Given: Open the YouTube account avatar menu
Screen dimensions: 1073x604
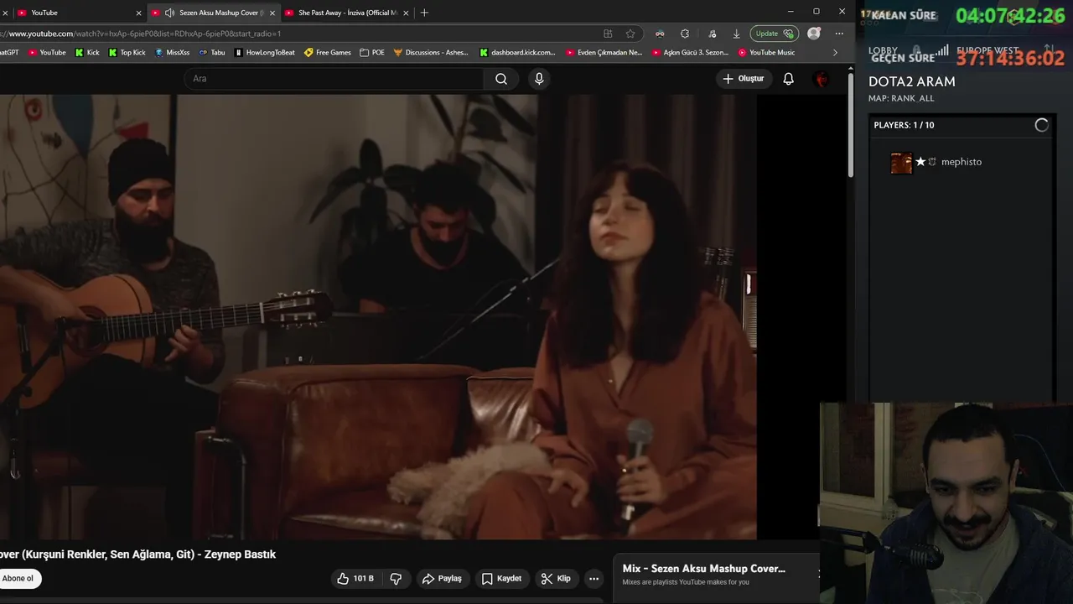Looking at the screenshot, I should (822, 79).
